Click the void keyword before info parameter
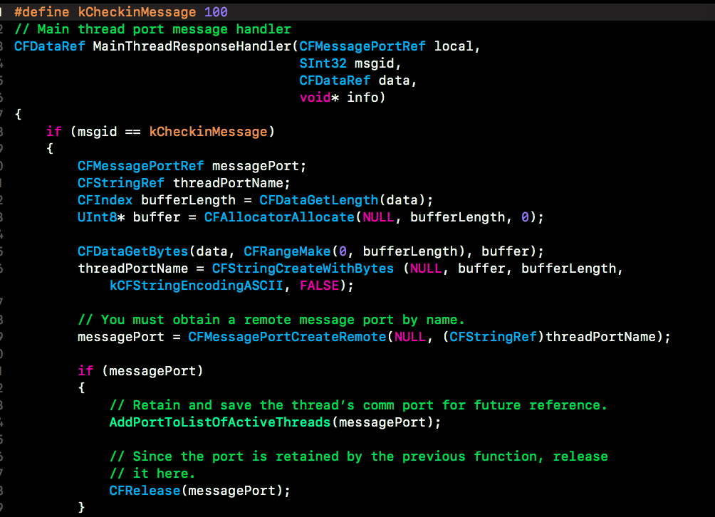Screen dimensions: 715x517 [x=315, y=98]
